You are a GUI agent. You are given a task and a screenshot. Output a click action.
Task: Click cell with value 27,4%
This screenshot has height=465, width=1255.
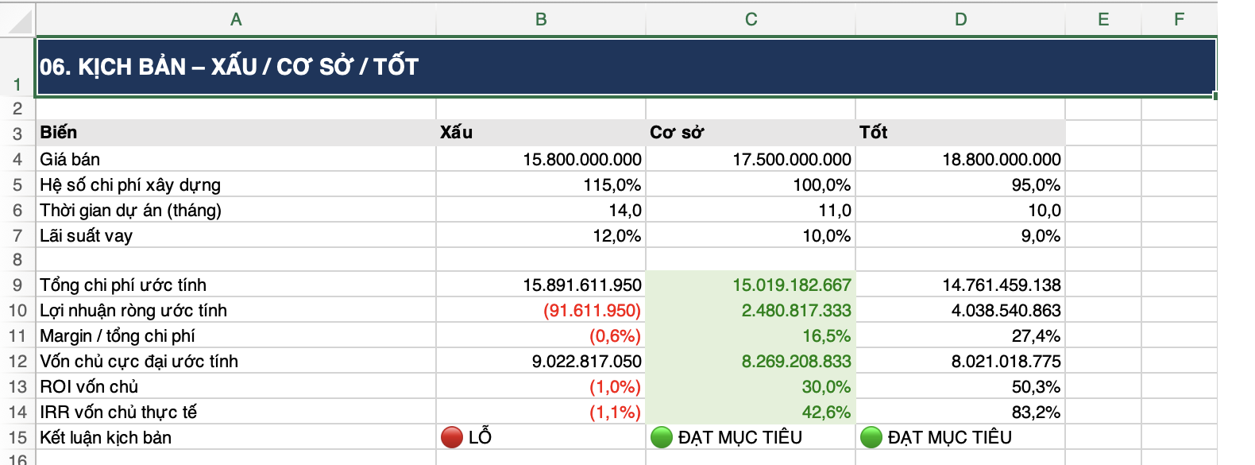pyautogui.click(x=960, y=335)
